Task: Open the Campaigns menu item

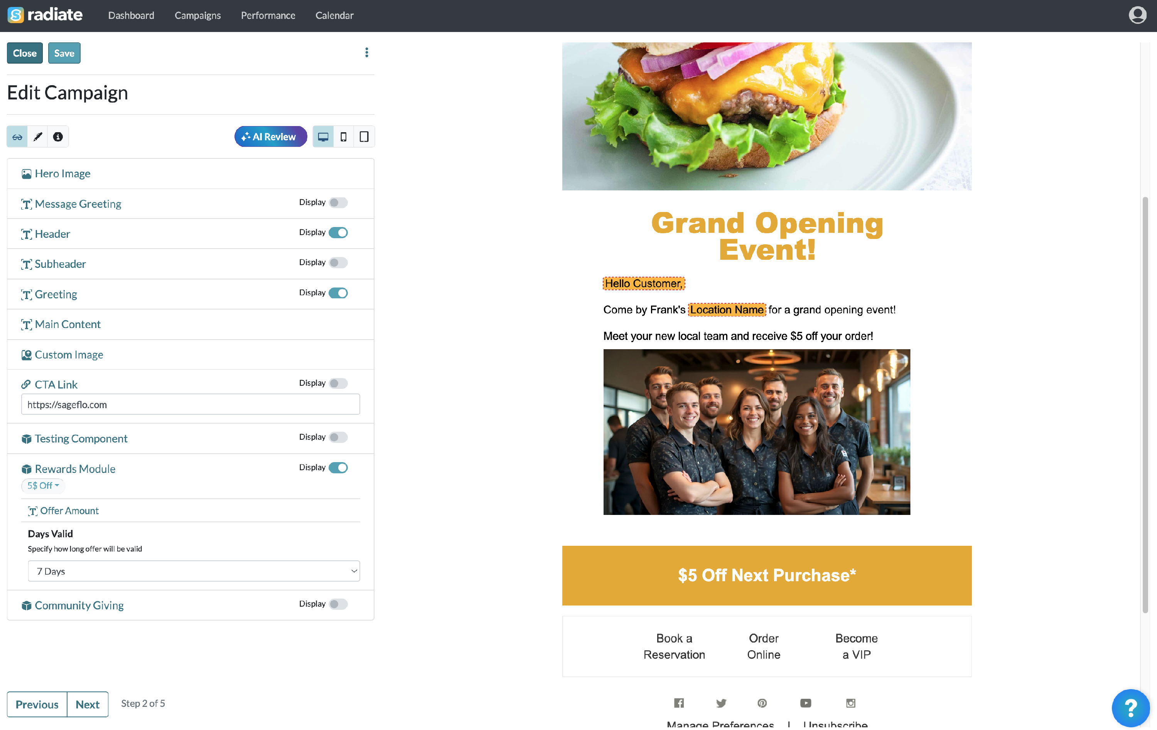Action: [x=197, y=15]
